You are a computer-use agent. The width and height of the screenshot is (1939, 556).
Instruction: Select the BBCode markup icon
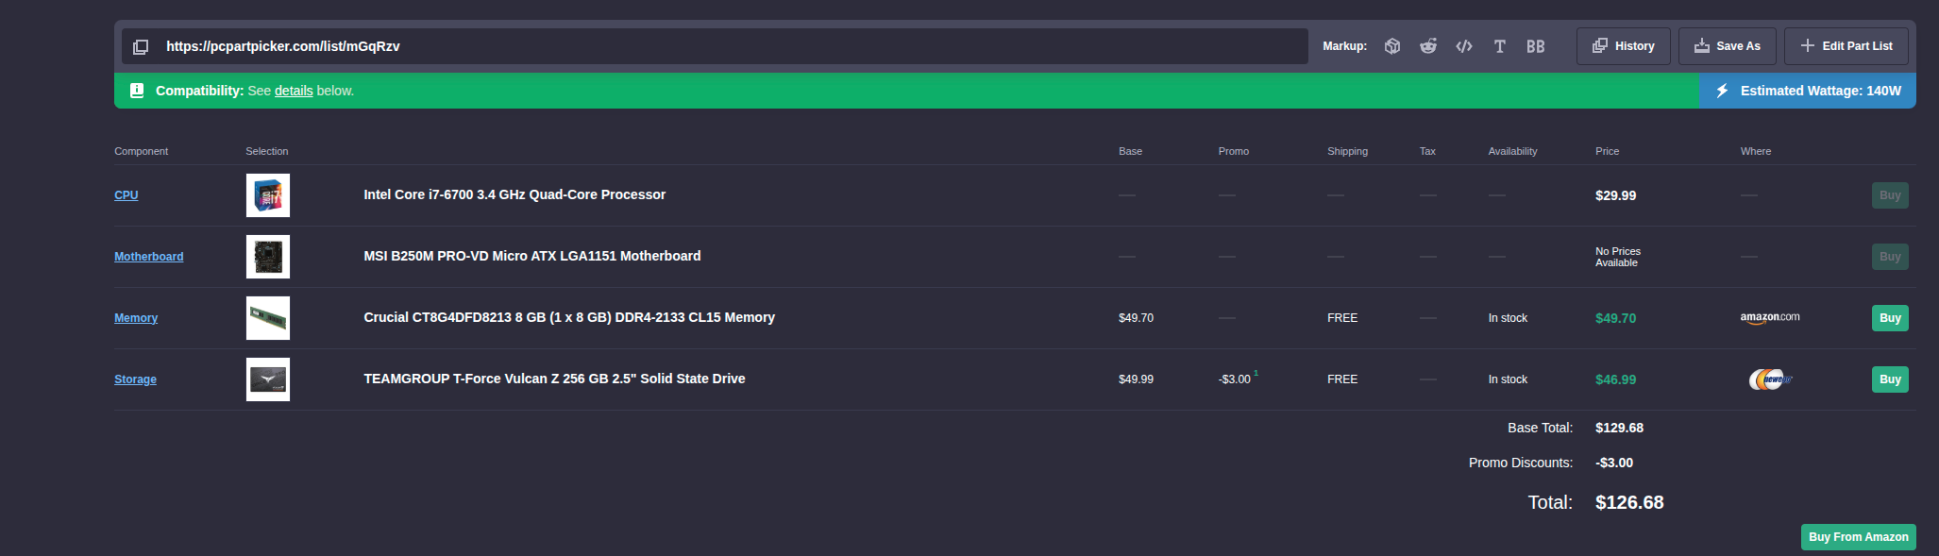point(1536,46)
